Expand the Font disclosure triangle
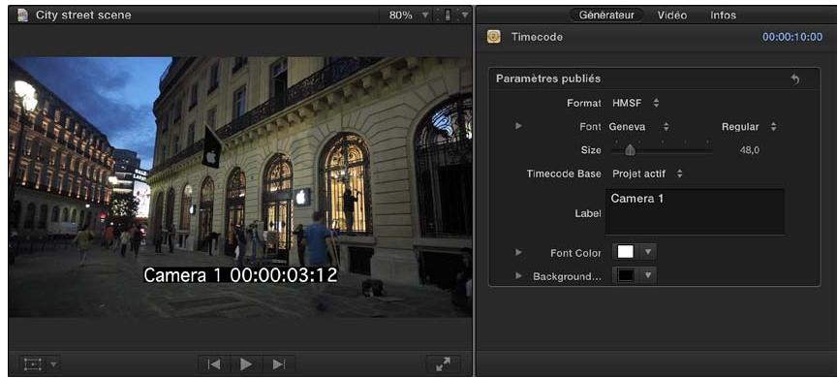Viewport: 838px width, 378px height. (x=518, y=126)
